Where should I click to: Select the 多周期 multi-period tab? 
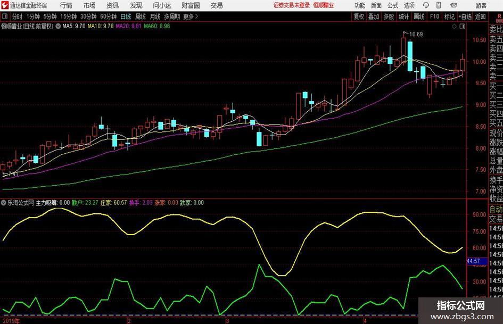coord(172,16)
